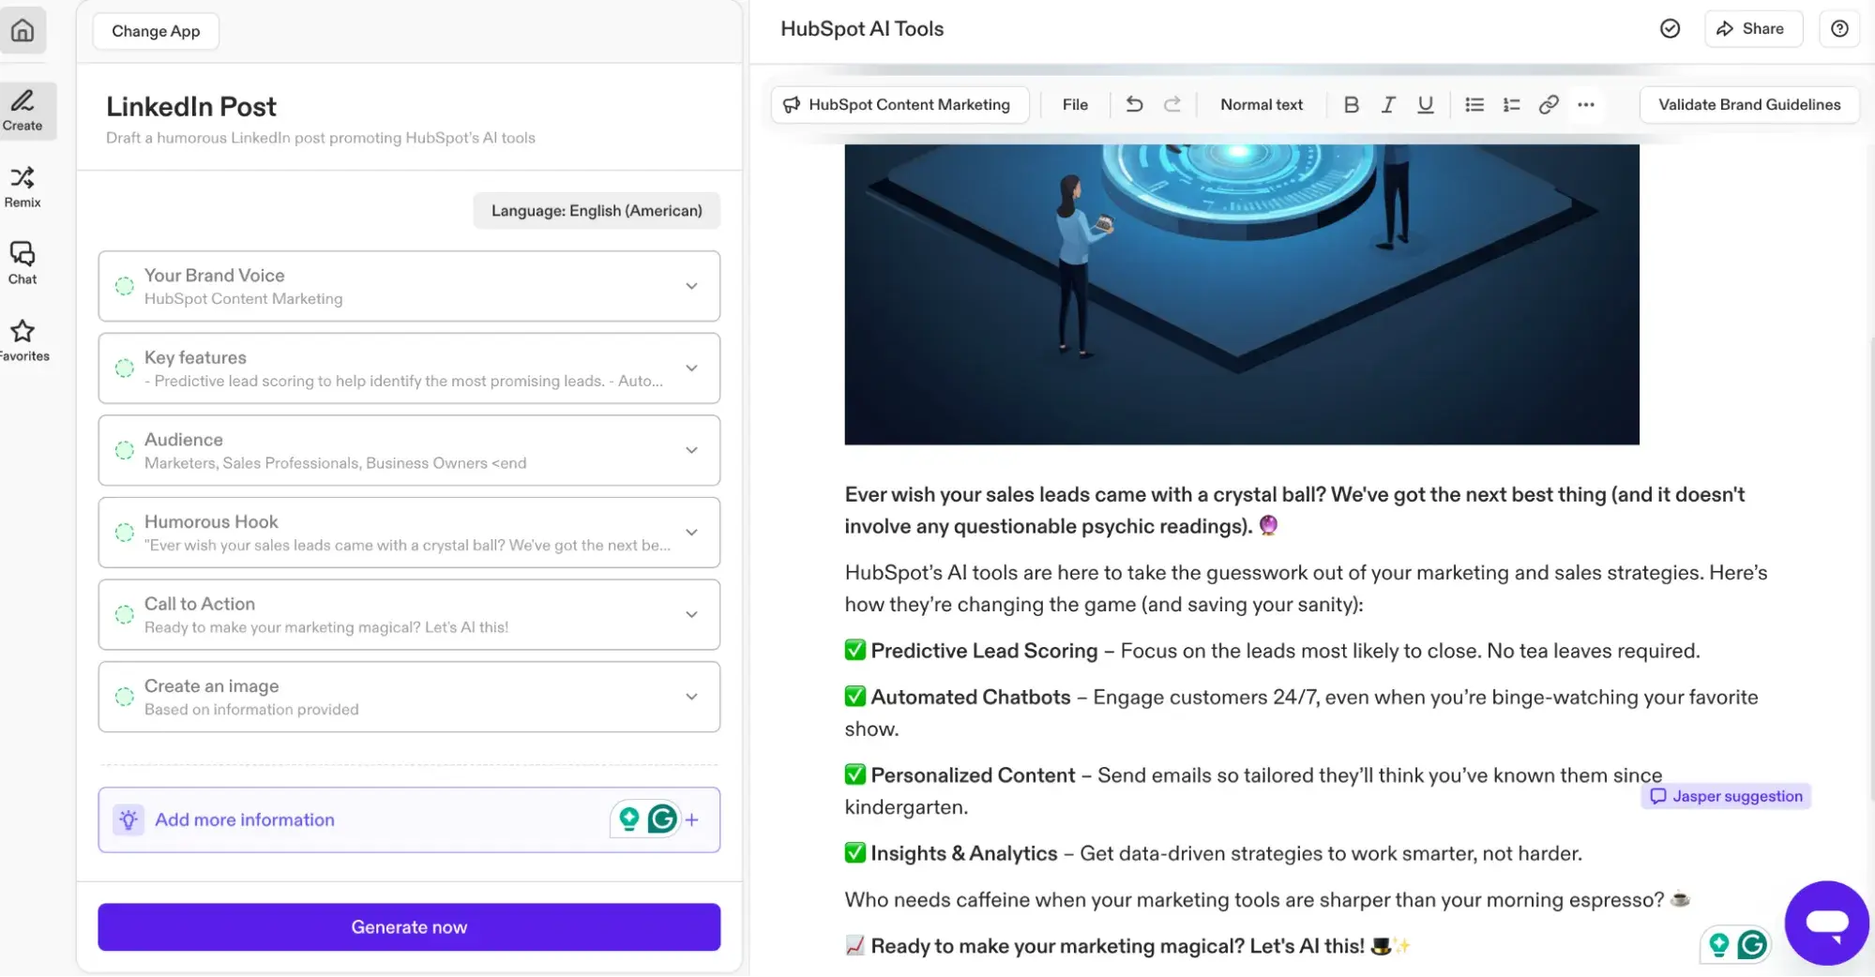
Task: Click 'Draft a humorous LinkedIn post' description
Action: pos(321,138)
